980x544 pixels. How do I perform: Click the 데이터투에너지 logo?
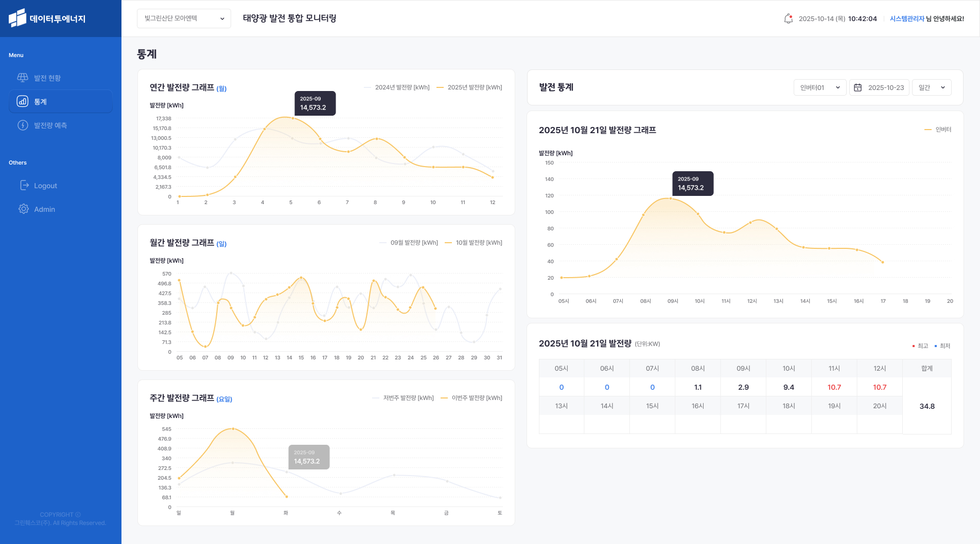[47, 19]
